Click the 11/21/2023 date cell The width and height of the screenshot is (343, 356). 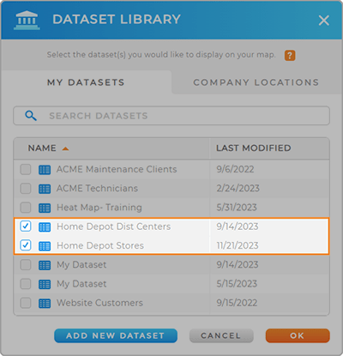[x=238, y=245]
